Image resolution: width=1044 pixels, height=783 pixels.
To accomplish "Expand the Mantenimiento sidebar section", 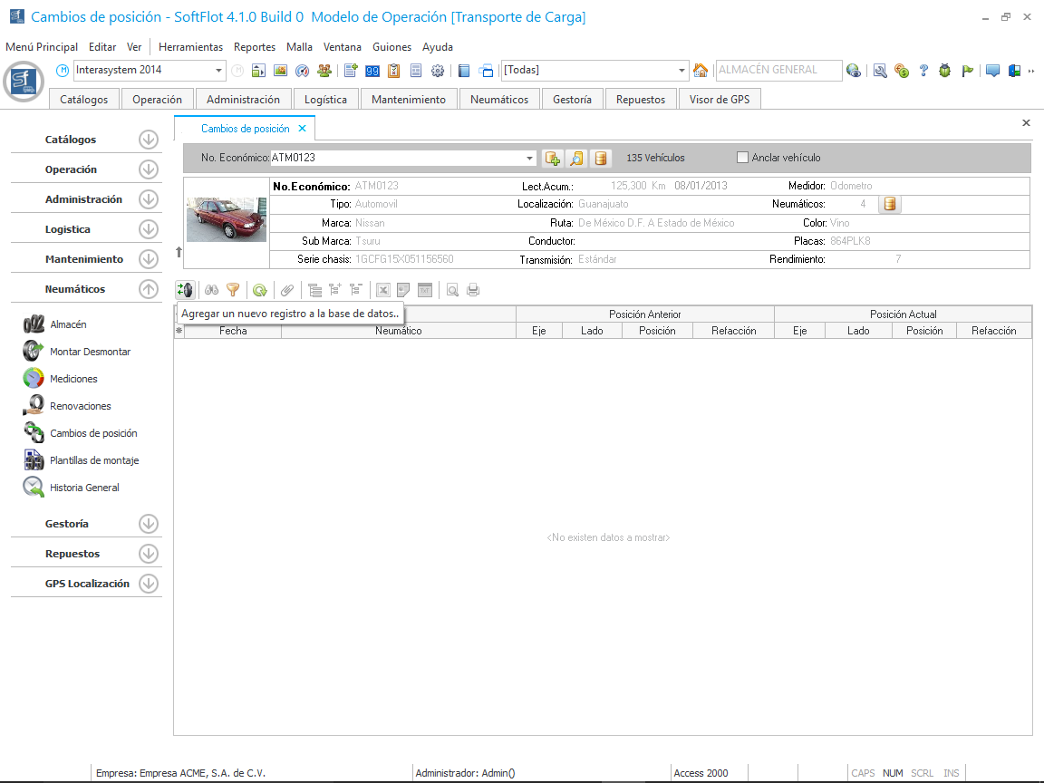I will 149,259.
